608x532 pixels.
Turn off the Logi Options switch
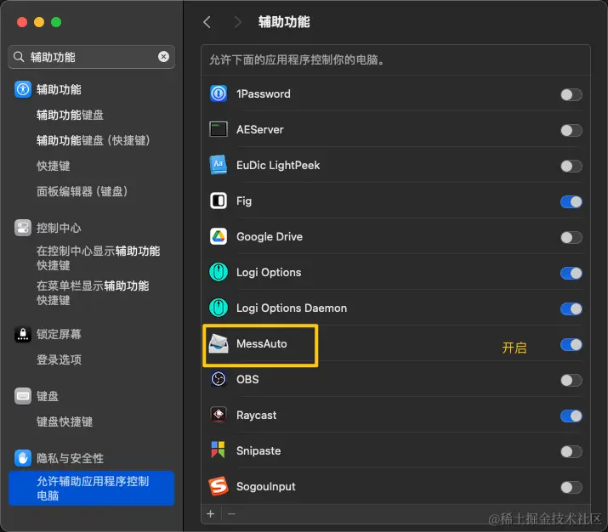point(571,273)
